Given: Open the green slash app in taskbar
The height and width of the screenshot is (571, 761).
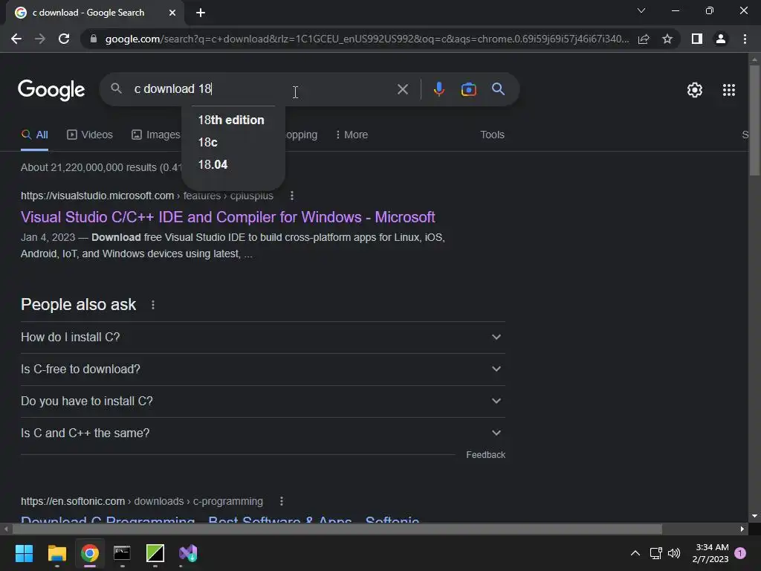Looking at the screenshot, I should point(155,553).
